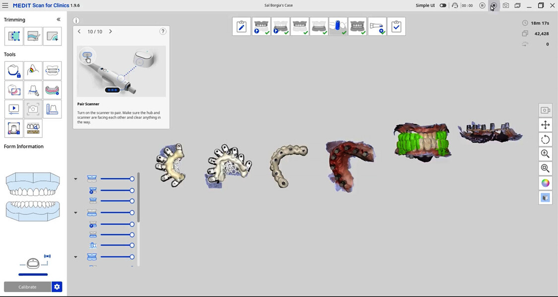Viewport: 558px width, 297px height.
Task: Open the color scan quality analysis tool
Action: click(x=33, y=70)
